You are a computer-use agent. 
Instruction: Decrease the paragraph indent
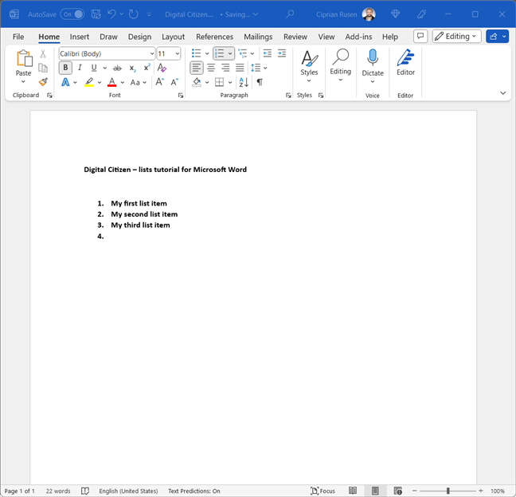tap(268, 53)
